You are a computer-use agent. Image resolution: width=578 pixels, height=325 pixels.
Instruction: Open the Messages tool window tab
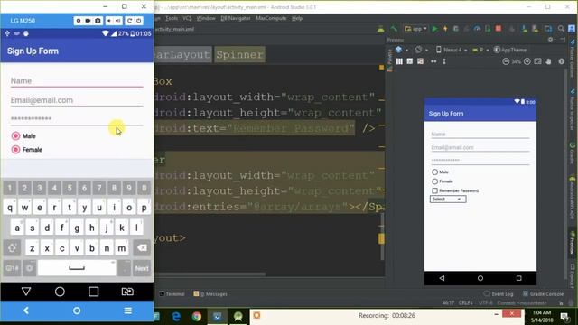tap(210, 294)
